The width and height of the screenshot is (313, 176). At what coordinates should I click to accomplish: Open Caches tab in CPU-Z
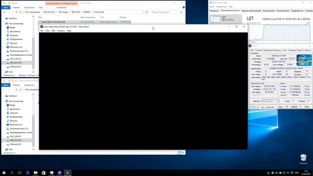point(259,50)
